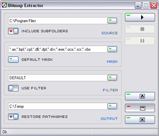Open the mask selection button

112,49
